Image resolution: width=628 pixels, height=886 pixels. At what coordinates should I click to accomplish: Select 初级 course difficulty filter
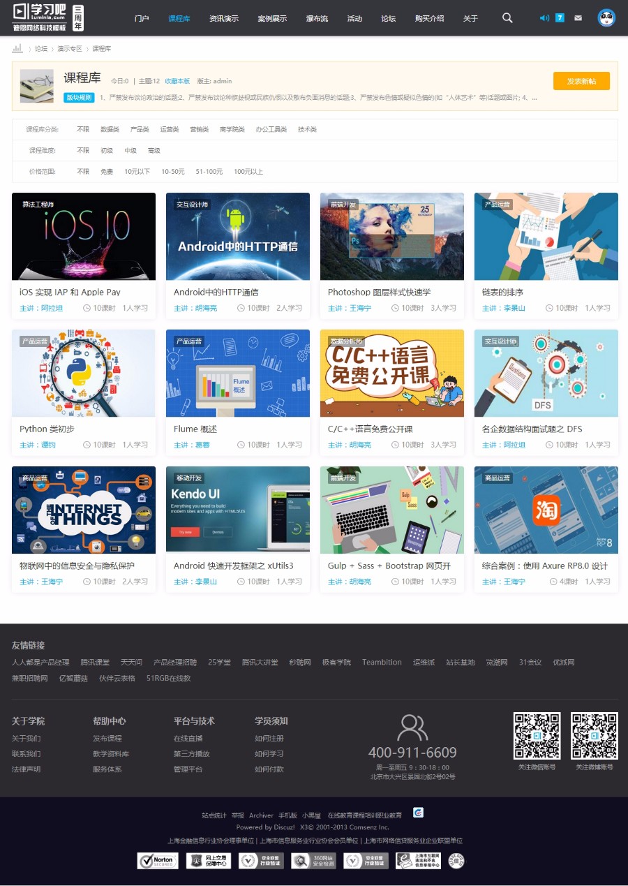(106, 151)
